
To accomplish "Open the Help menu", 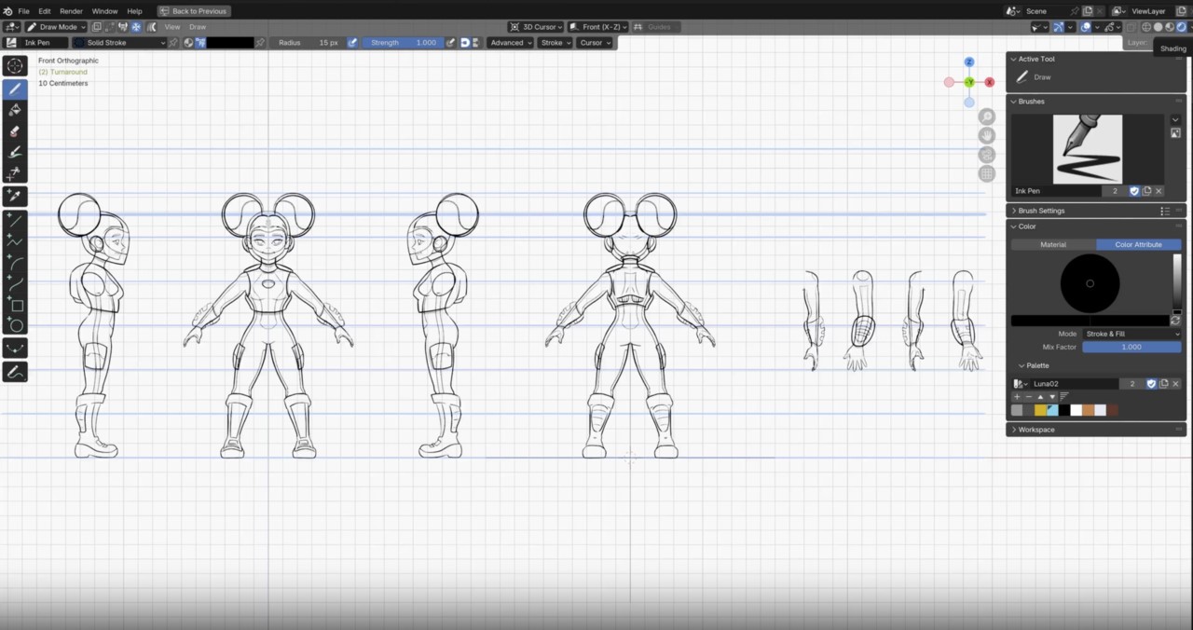I will (134, 11).
